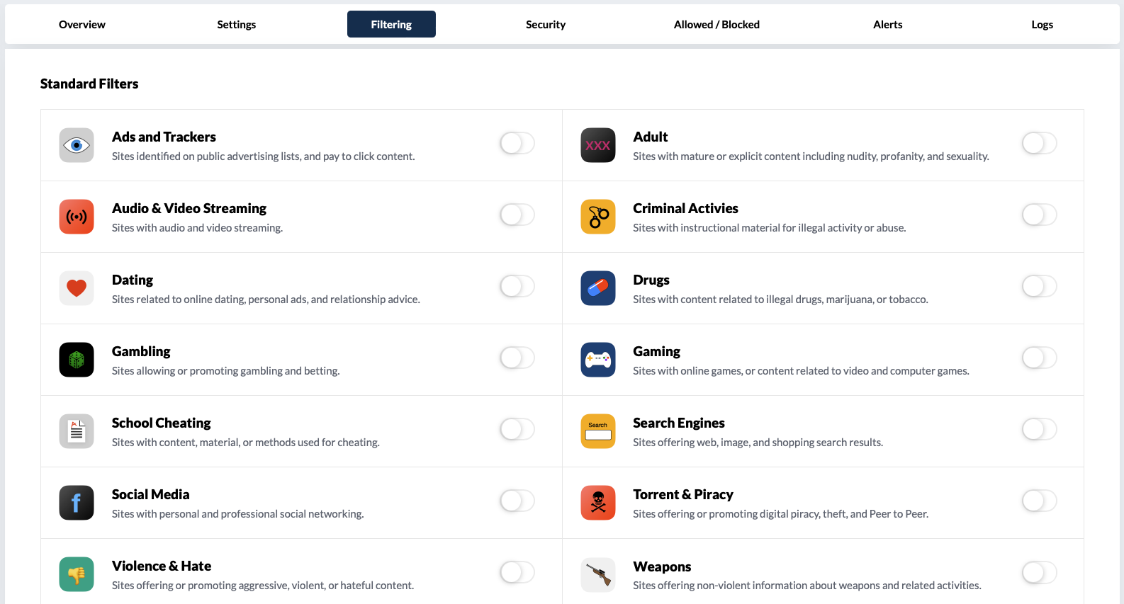
Task: Enable the Gaming filter switch
Action: tap(1039, 358)
